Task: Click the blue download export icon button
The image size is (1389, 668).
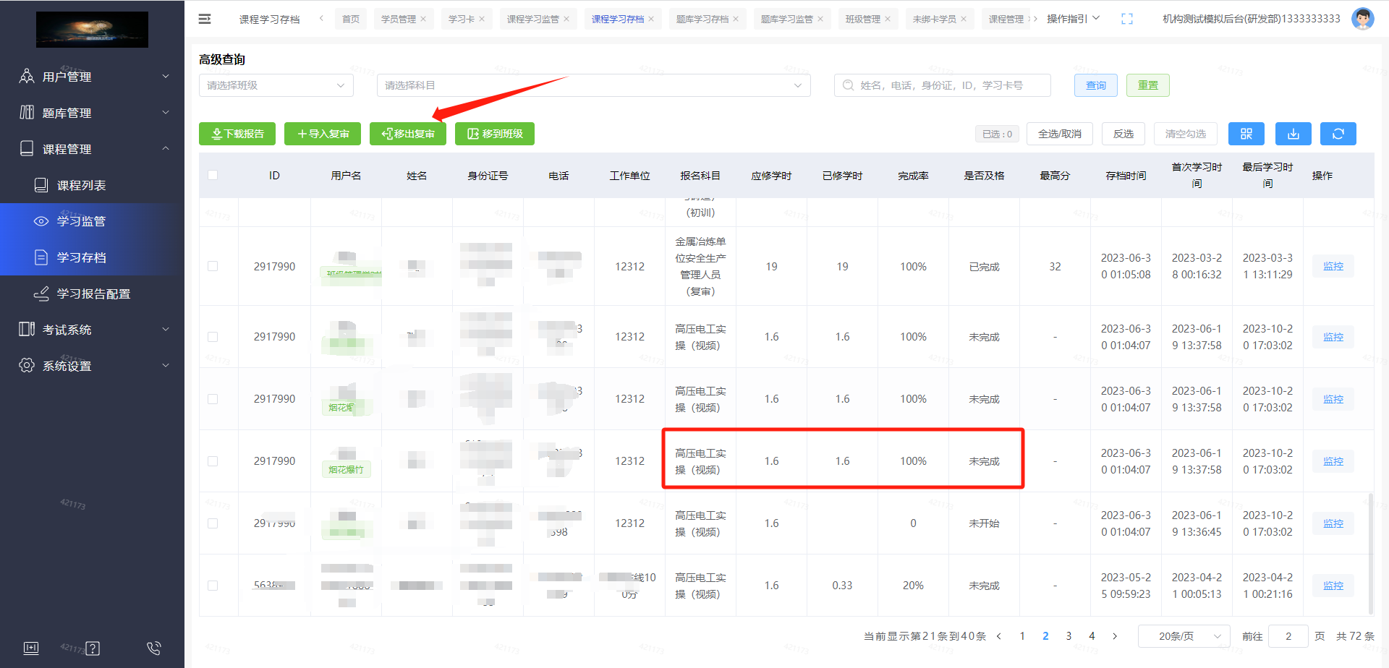Action: [1294, 134]
